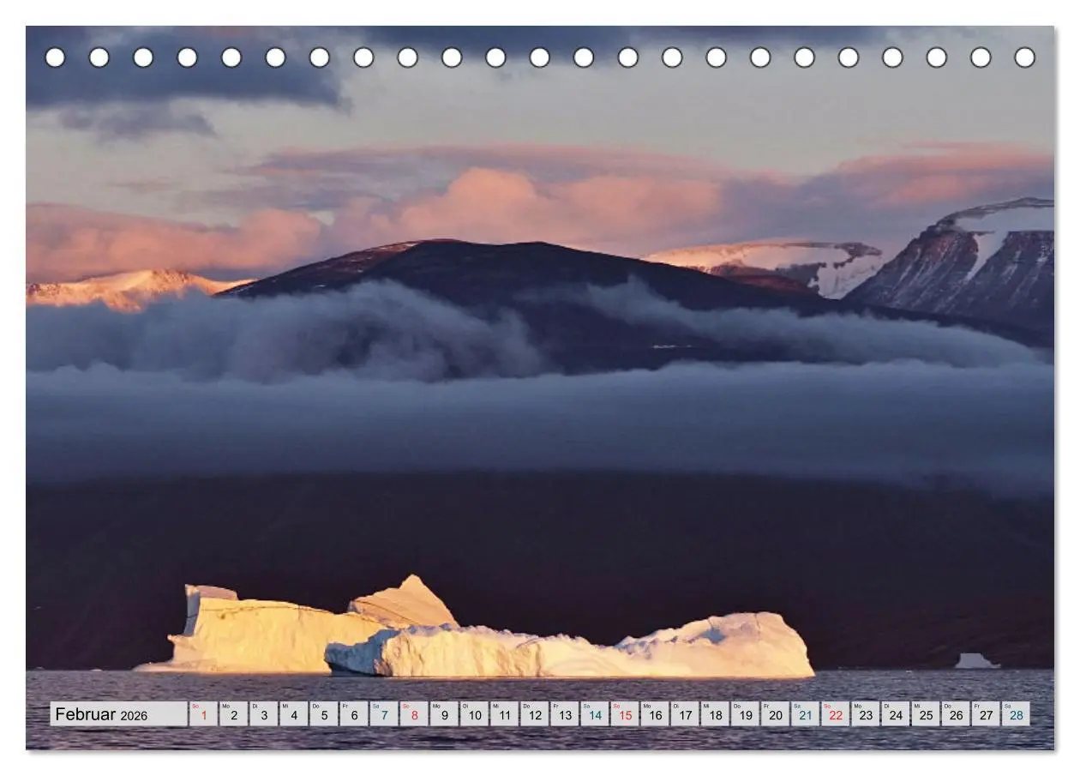Click the Februar 2026 month label
This screenshot has width=1080, height=776.
point(101,714)
